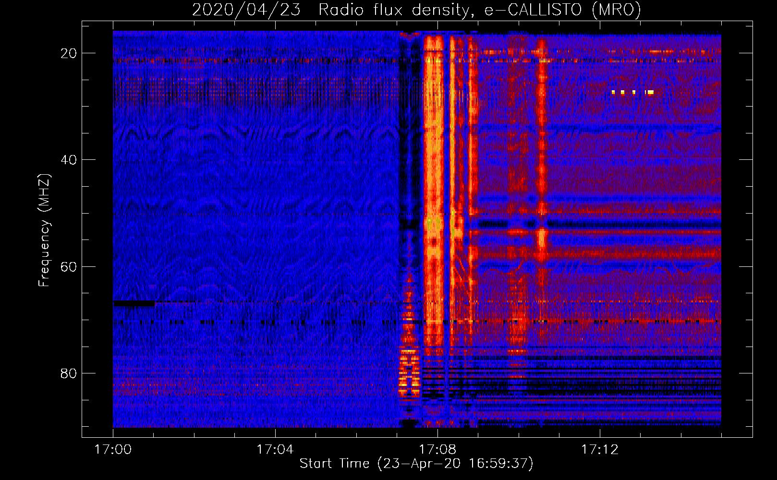This screenshot has height=480, width=777.
Task: Click the '17:04' time tick label
Action: point(275,449)
